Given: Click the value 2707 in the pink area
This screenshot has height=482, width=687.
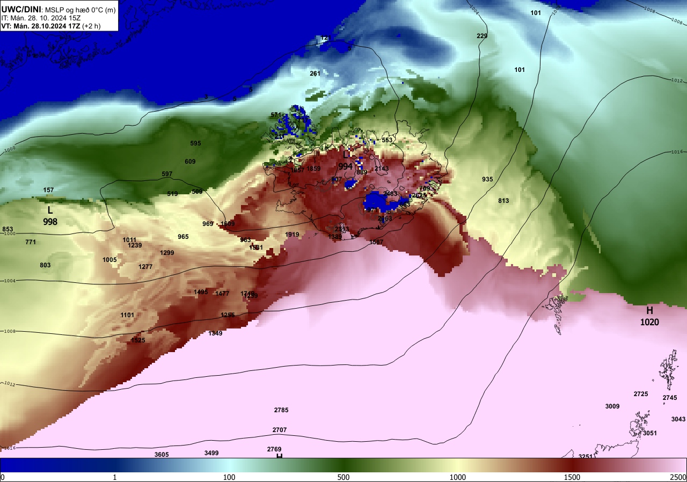Looking at the screenshot, I should pyautogui.click(x=280, y=430).
